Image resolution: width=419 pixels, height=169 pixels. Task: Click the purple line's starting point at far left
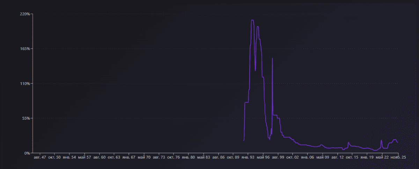(x=243, y=140)
